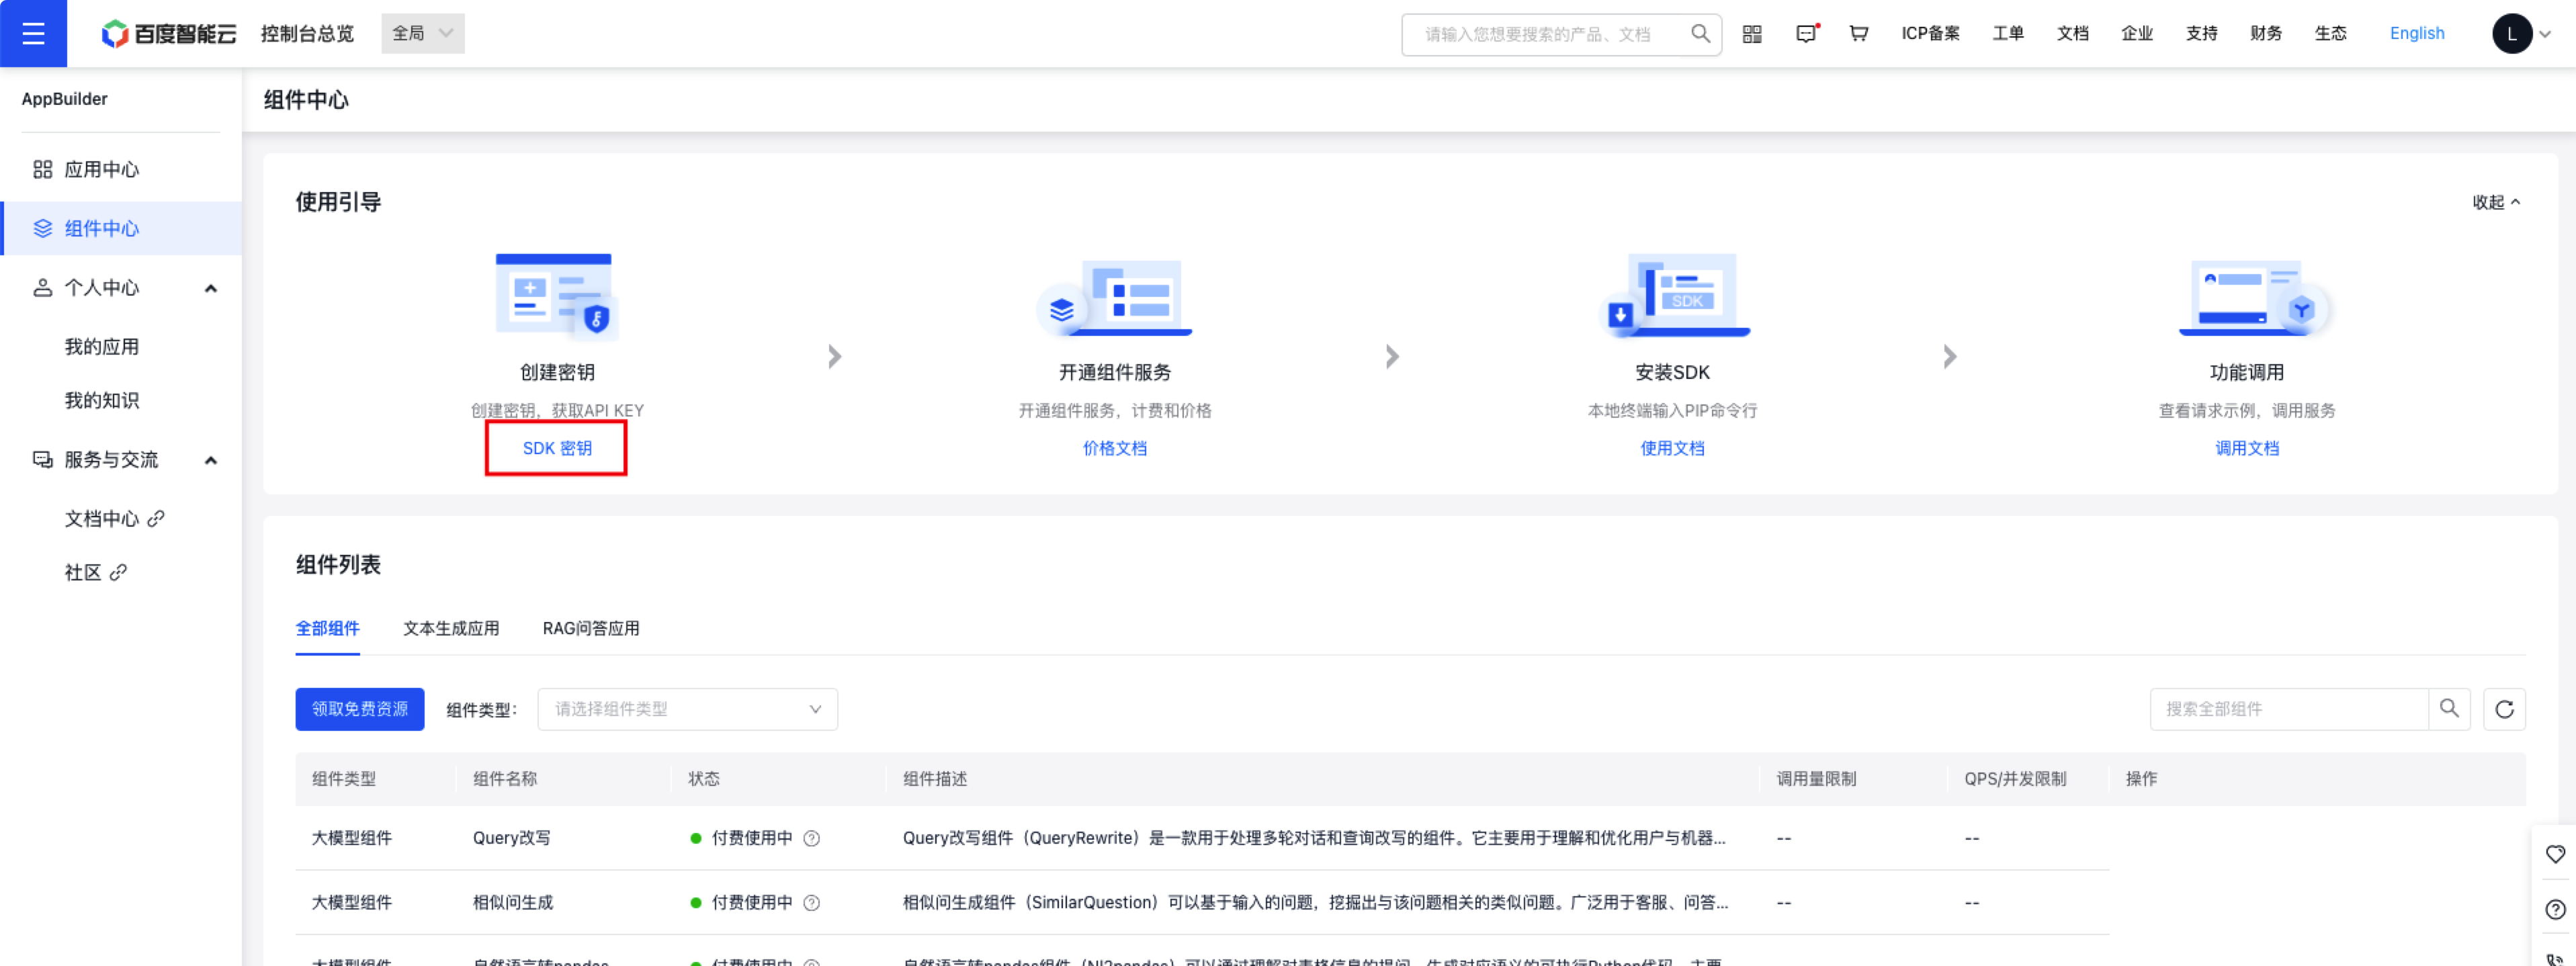Open the 使用文档 link

tap(1672, 448)
